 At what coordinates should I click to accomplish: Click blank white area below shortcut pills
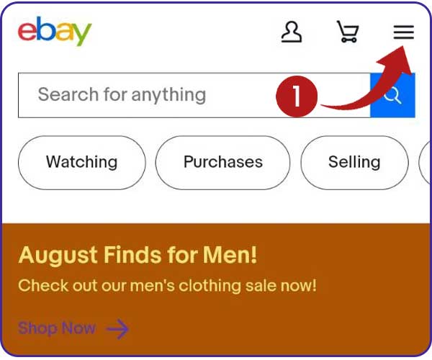[216, 207]
